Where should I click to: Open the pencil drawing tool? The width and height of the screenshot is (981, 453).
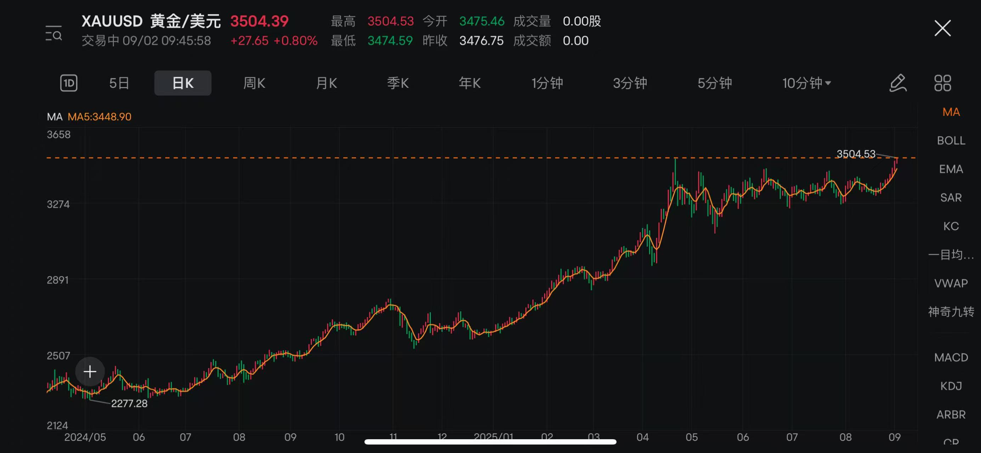pos(898,83)
